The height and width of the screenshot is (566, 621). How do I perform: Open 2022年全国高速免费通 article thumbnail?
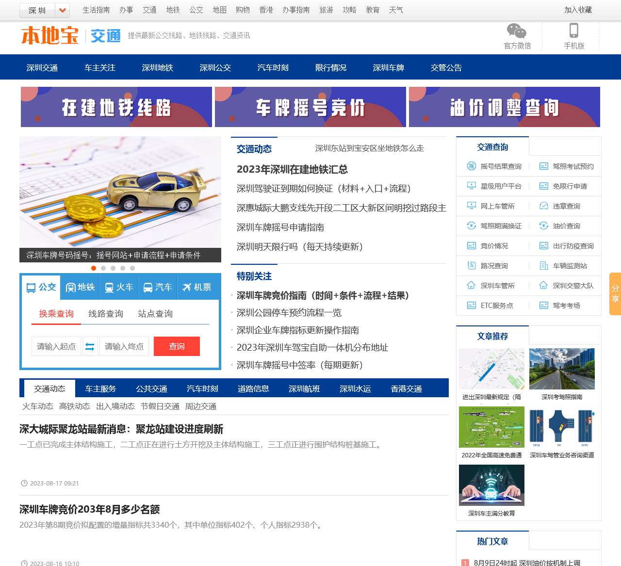click(x=491, y=427)
